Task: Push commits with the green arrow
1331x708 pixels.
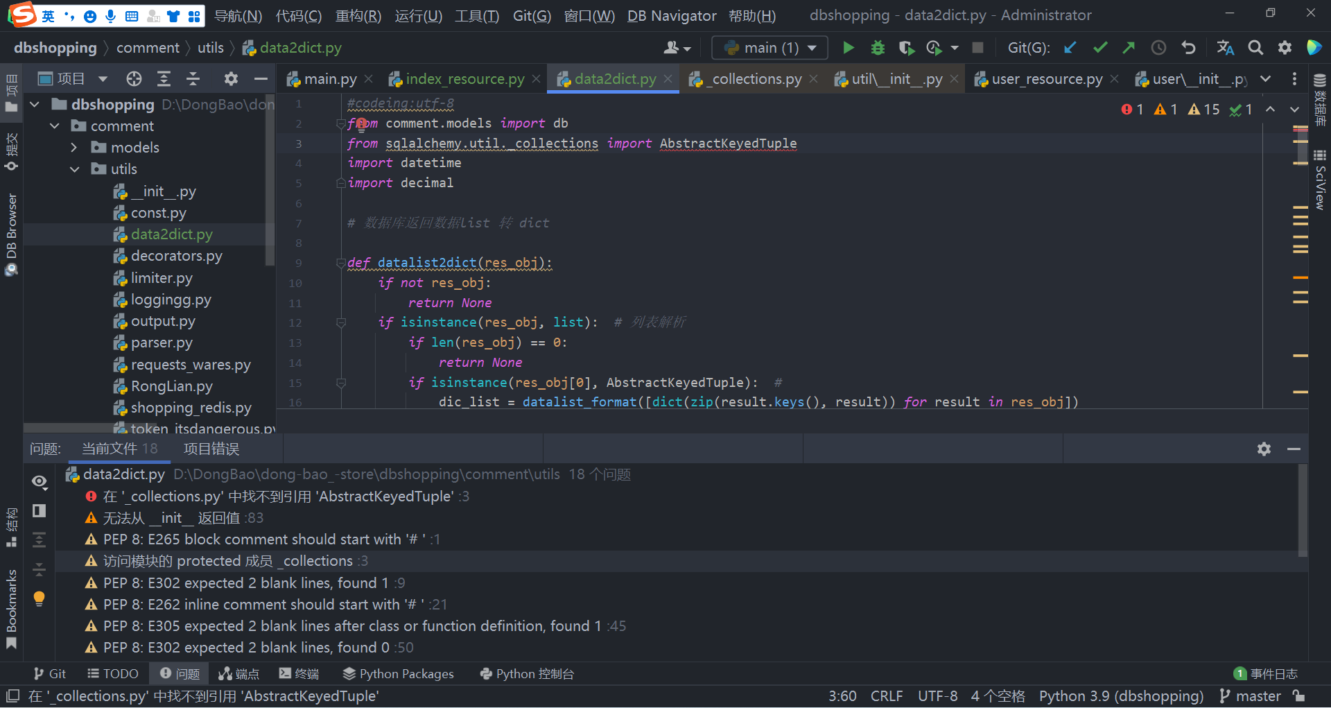Action: pos(1129,48)
